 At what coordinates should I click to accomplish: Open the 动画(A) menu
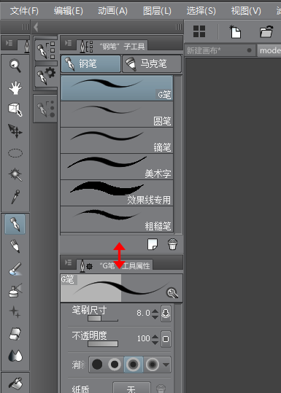click(x=112, y=11)
